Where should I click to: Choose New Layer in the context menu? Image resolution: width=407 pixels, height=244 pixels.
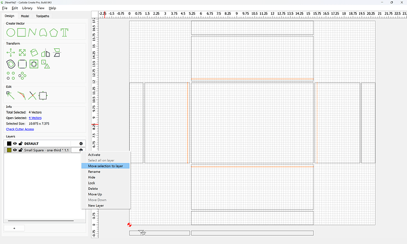point(106,205)
